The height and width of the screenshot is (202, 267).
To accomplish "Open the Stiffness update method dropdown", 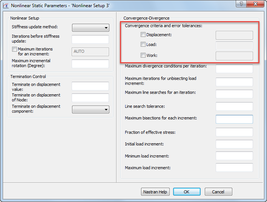I will point(91,28).
